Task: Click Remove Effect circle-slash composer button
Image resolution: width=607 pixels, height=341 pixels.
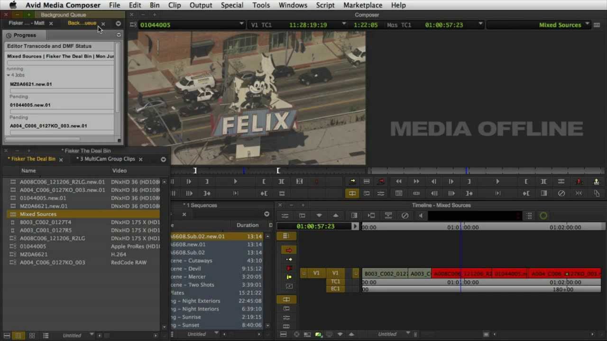Action: click(561, 193)
